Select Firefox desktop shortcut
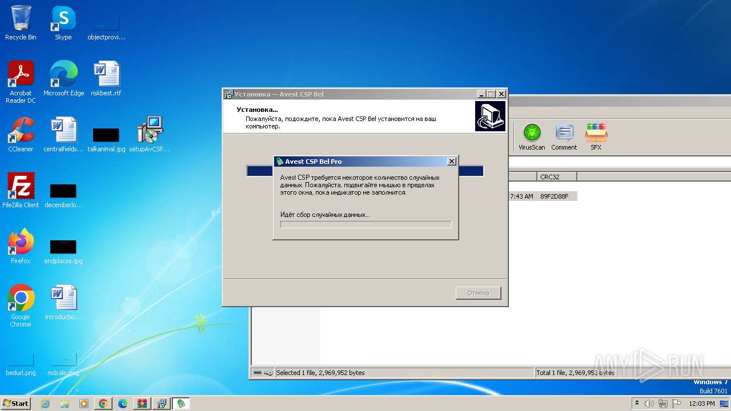731x411 pixels. (x=21, y=247)
